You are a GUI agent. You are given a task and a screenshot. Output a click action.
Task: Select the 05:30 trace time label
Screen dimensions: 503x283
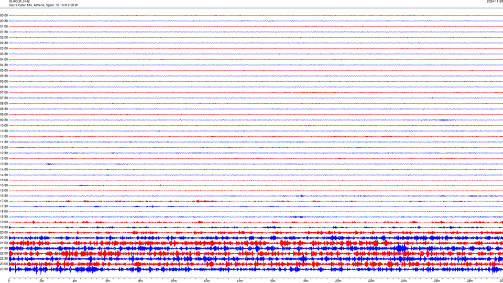(x=4, y=76)
